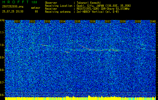Screen dimensions: 158x100
Task: Select receiver R820T2(RTL-SDR) SDR-Sharp 53.372MHz text
Action: [x=103, y=9]
